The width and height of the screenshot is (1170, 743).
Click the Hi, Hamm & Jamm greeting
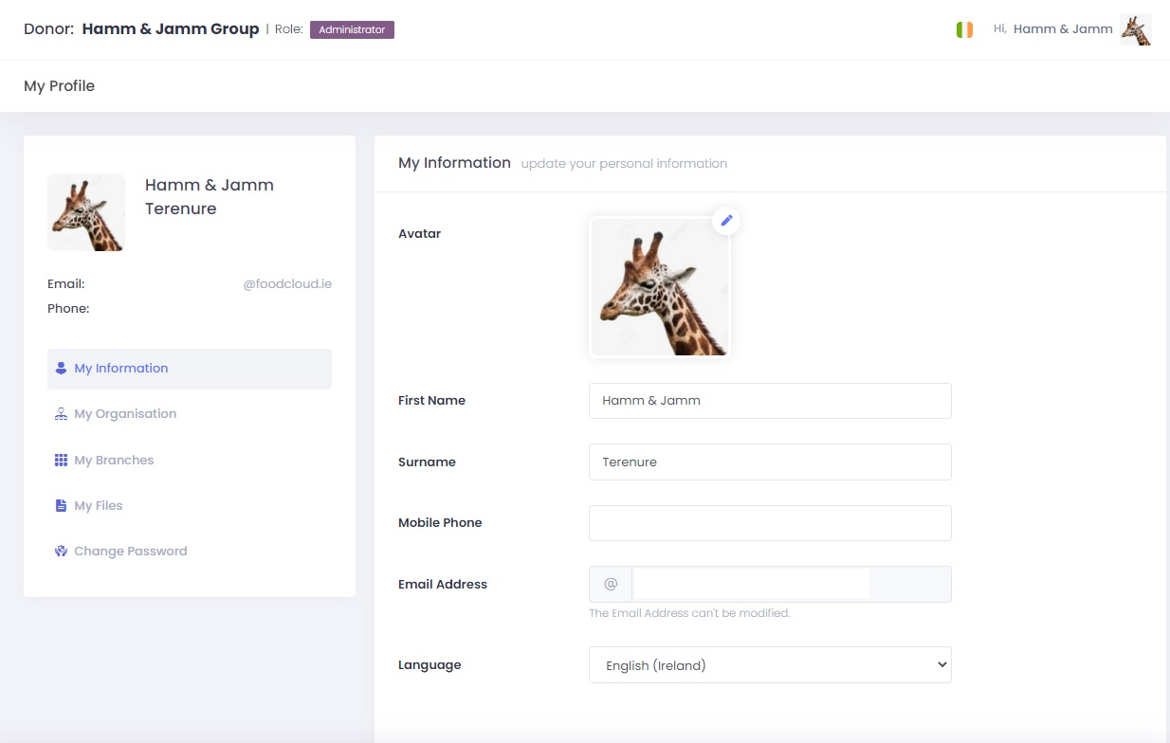coord(1052,29)
